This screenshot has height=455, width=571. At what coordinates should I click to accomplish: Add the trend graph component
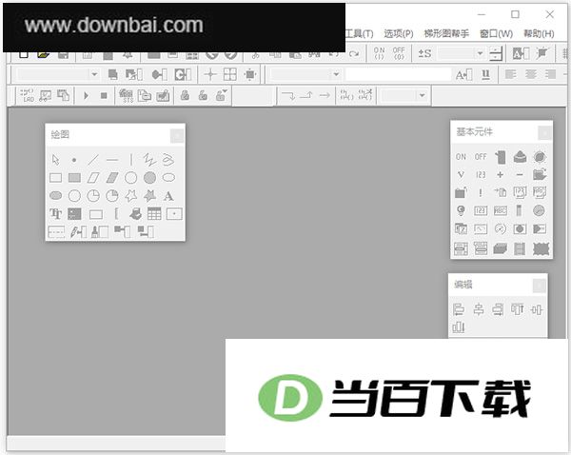481,228
